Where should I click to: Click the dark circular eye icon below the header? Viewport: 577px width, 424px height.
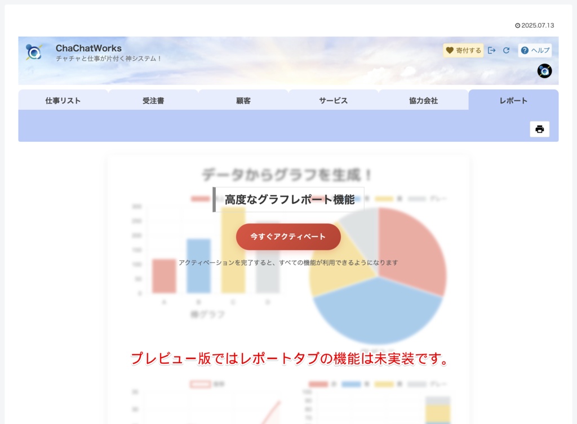(x=544, y=71)
